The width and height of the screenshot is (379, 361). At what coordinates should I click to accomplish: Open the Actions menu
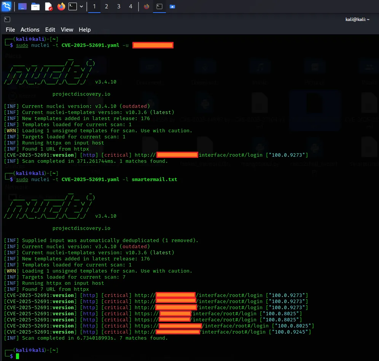(x=30, y=30)
